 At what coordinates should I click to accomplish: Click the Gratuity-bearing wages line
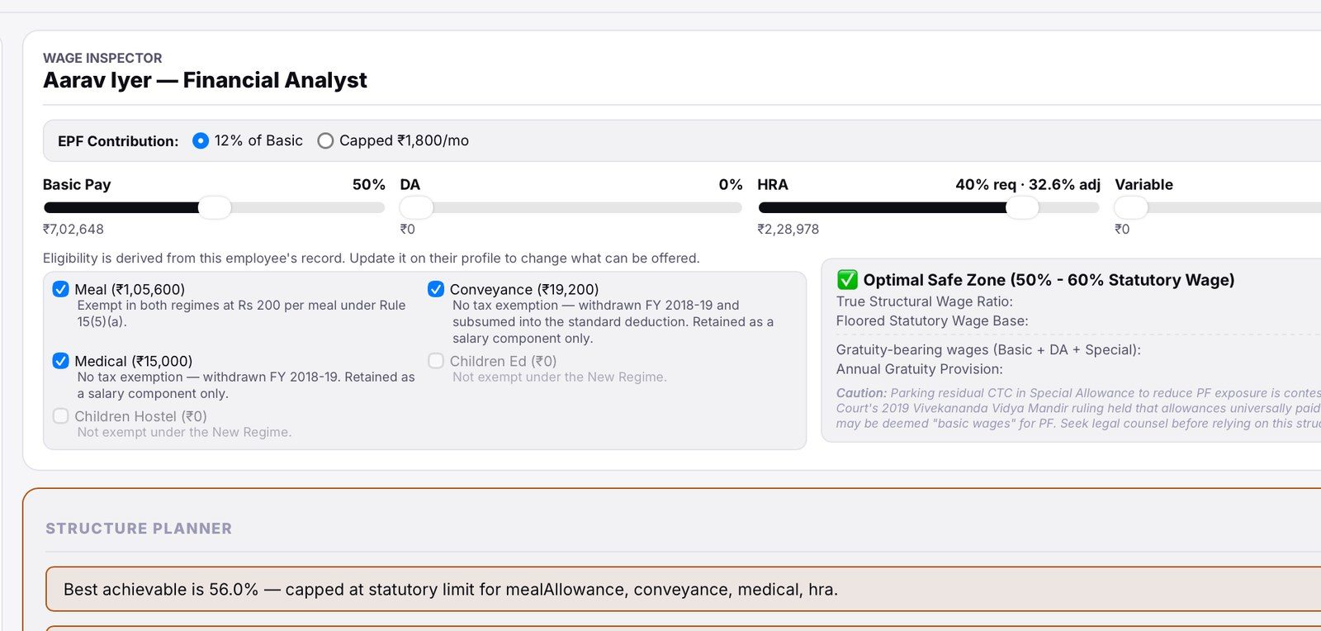[x=988, y=350]
